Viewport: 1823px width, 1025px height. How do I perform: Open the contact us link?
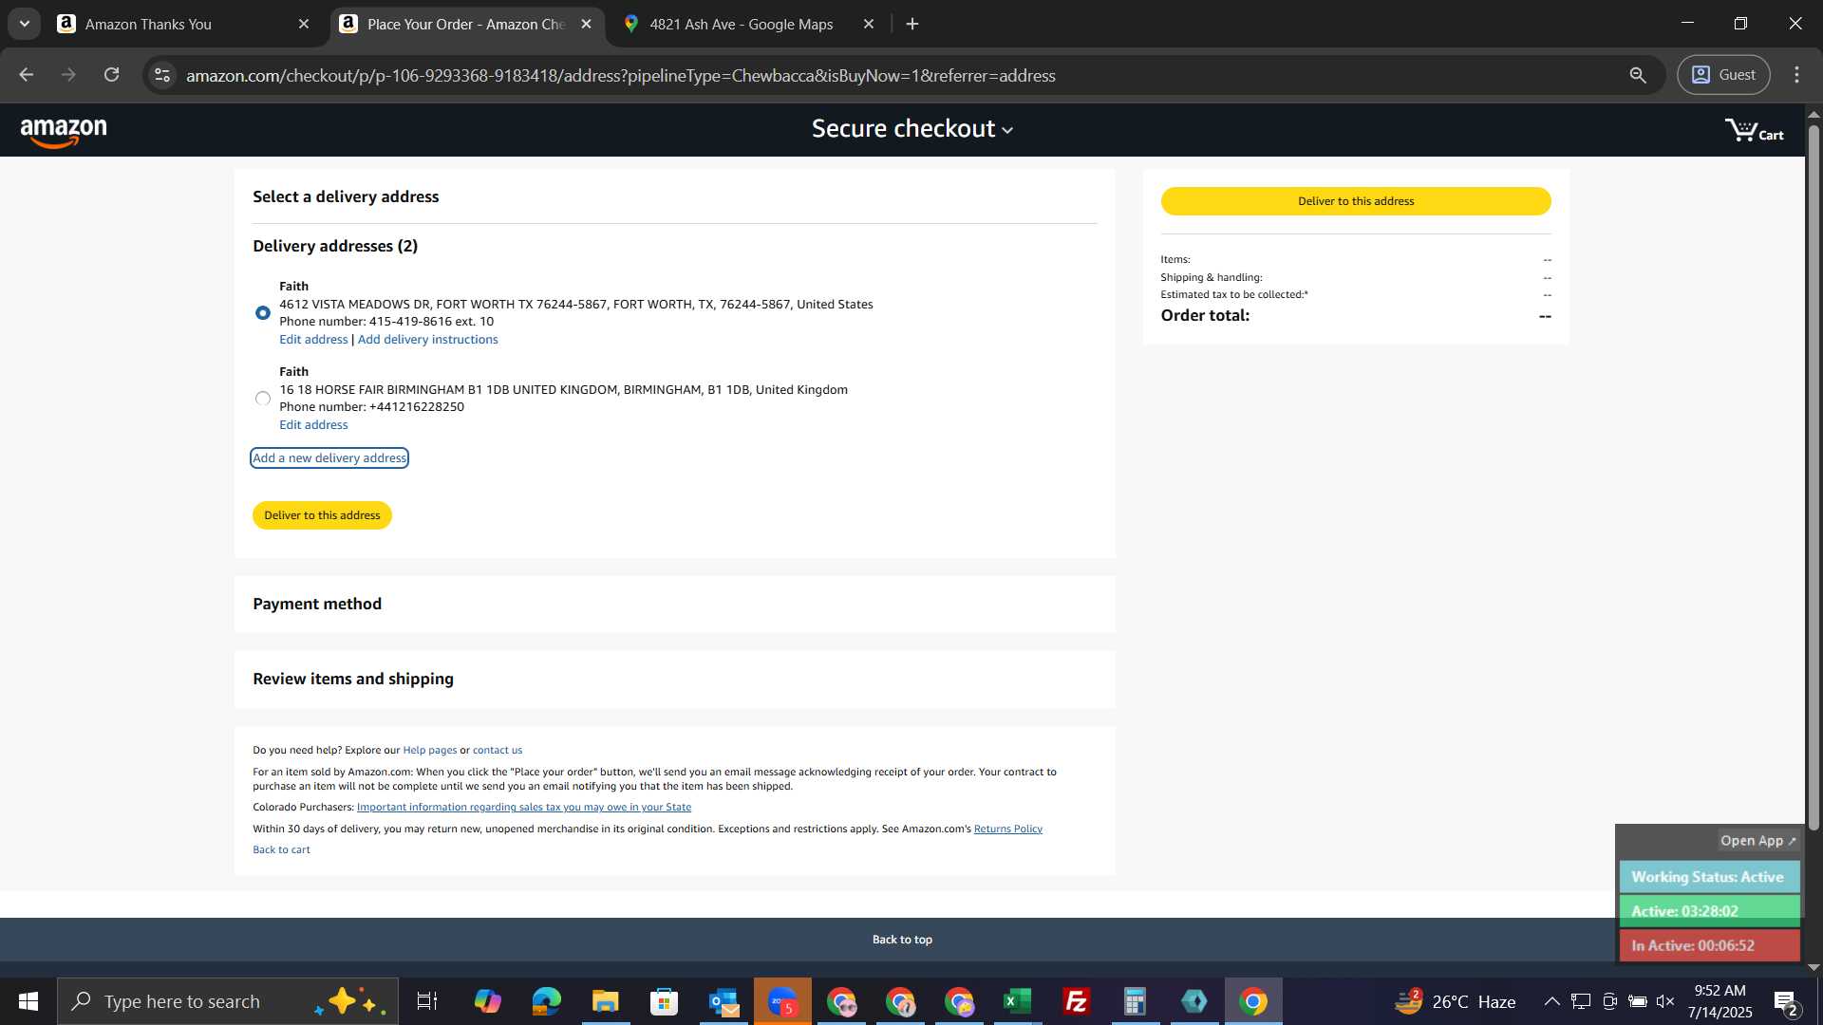point(498,750)
